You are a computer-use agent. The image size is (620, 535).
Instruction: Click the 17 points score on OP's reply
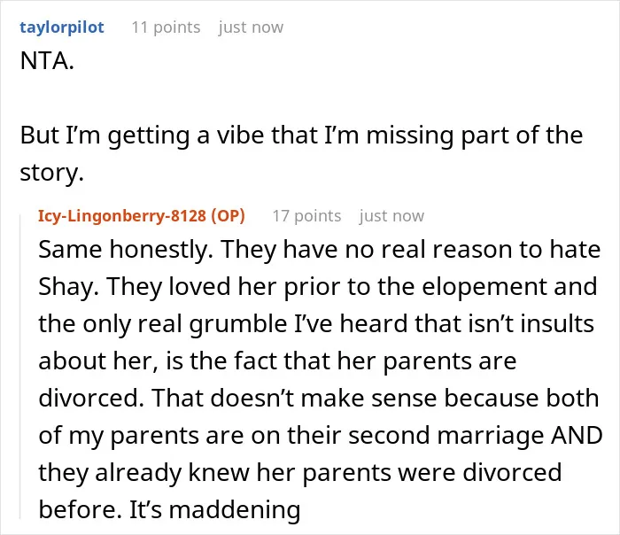(306, 216)
